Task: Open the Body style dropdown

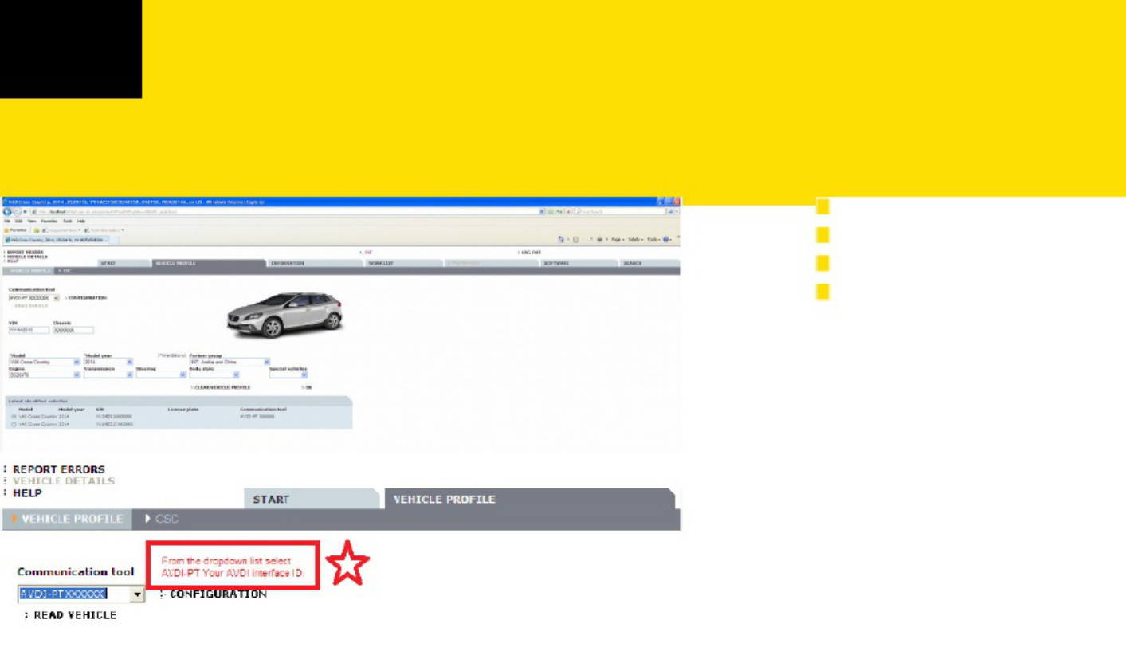Action: pos(214,375)
